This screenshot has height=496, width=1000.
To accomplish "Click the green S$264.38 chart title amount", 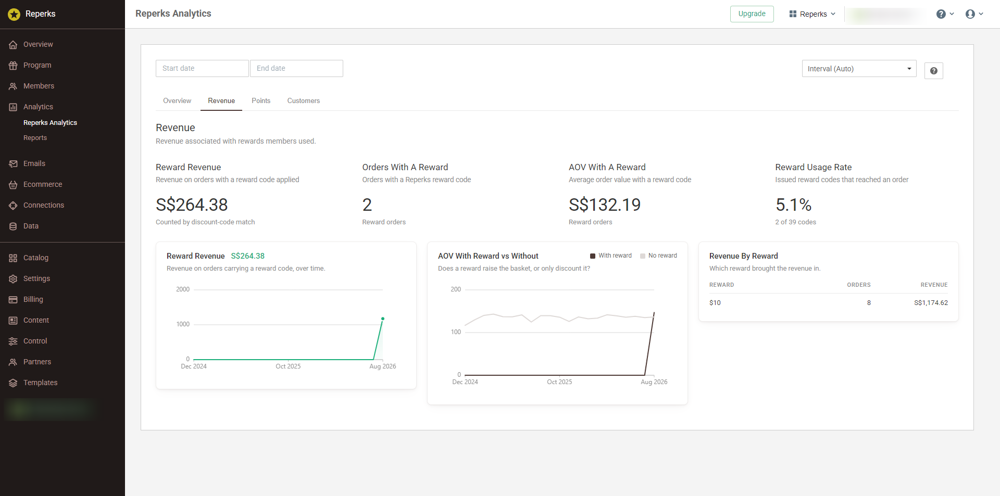I will (247, 256).
